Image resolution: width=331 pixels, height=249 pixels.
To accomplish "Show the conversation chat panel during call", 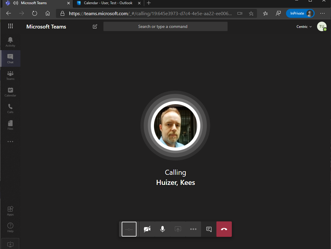I will 209,229.
